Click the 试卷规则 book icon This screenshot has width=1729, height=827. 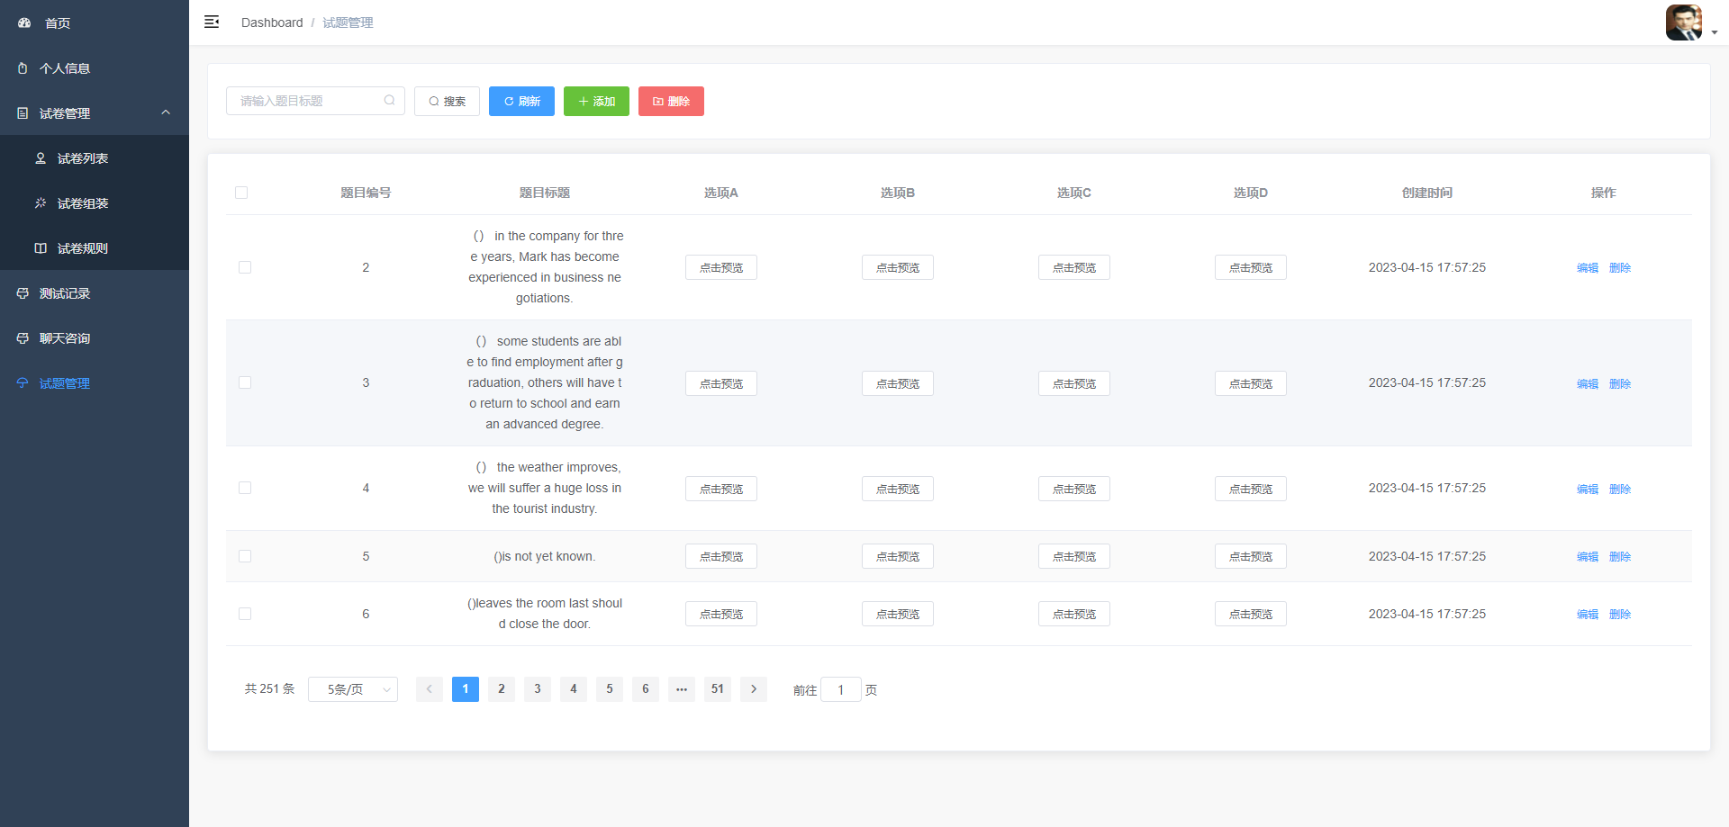pos(41,247)
